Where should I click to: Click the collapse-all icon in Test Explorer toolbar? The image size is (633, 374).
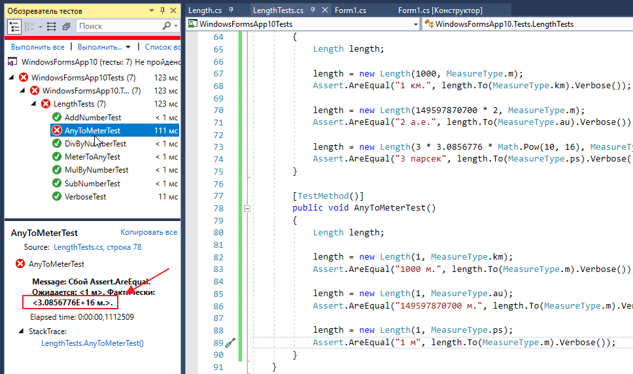pyautogui.click(x=66, y=26)
